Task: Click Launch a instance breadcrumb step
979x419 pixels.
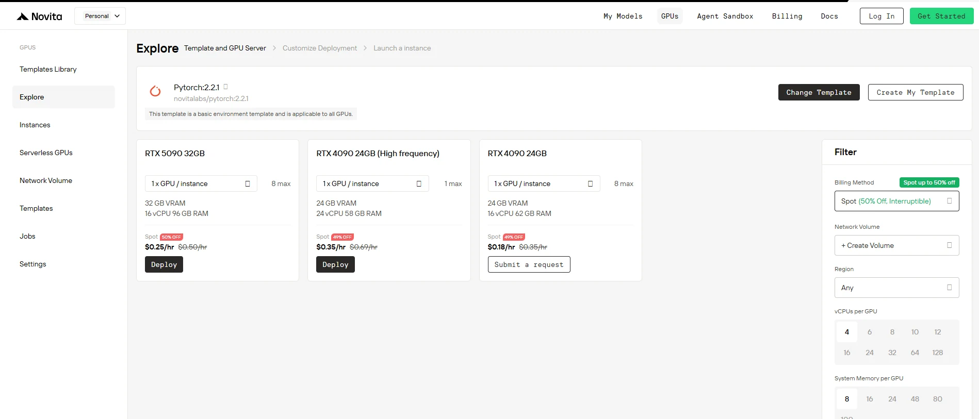Action: pos(402,48)
